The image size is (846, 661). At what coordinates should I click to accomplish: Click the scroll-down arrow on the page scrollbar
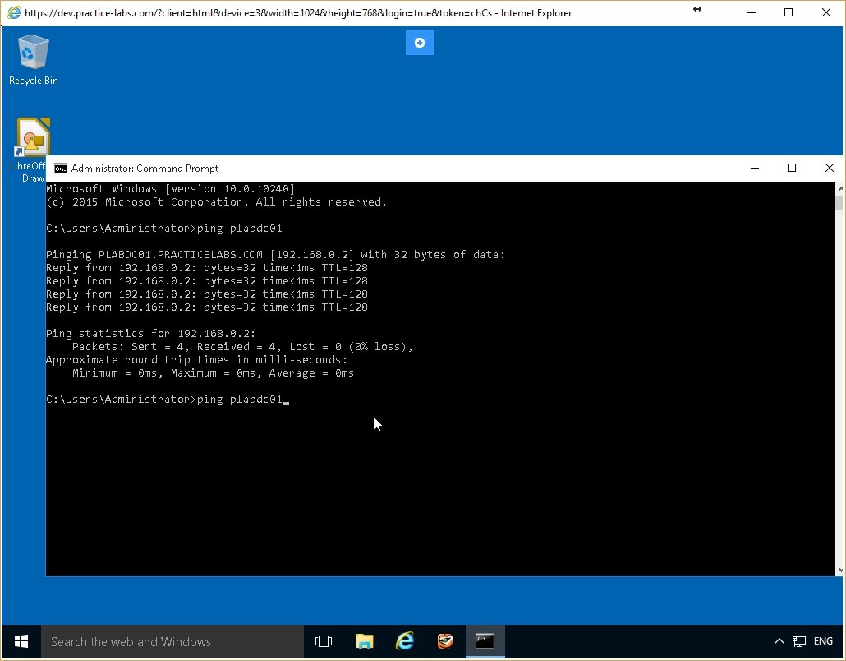[839, 567]
